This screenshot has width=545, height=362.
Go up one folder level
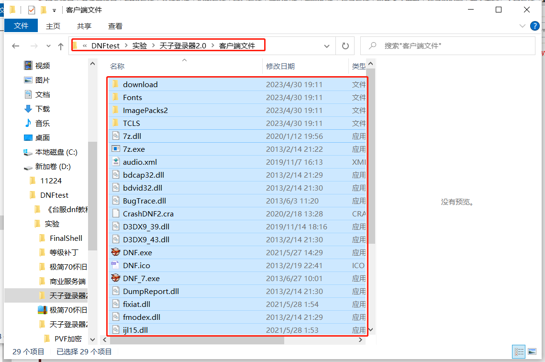61,46
